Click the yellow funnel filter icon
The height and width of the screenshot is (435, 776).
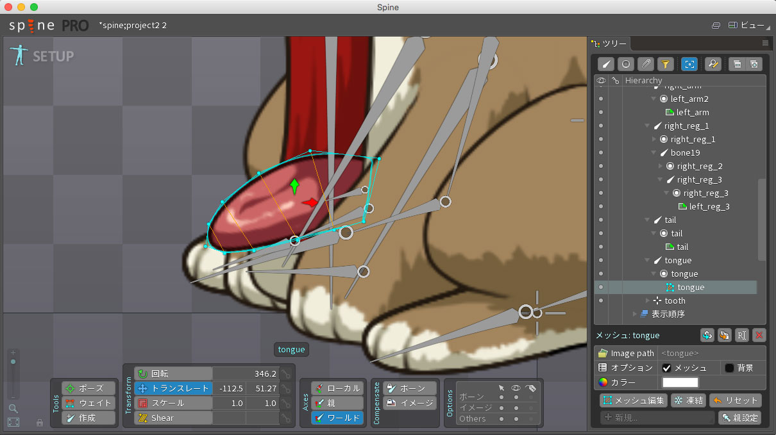666,64
